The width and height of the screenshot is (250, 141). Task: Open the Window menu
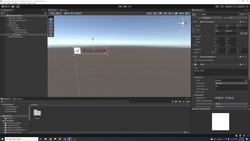(29, 3)
